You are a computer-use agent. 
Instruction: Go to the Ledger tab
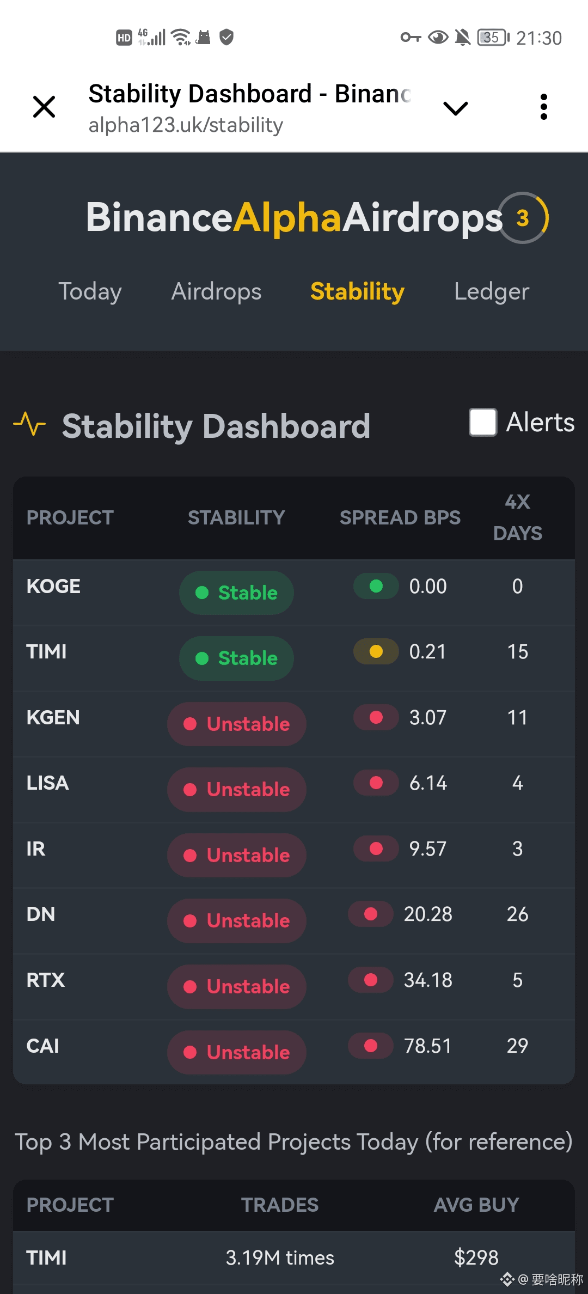pyautogui.click(x=491, y=291)
